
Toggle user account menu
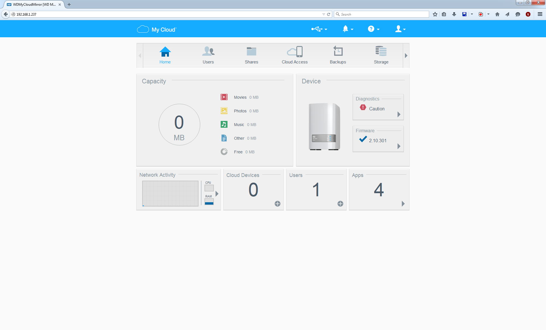coord(399,29)
